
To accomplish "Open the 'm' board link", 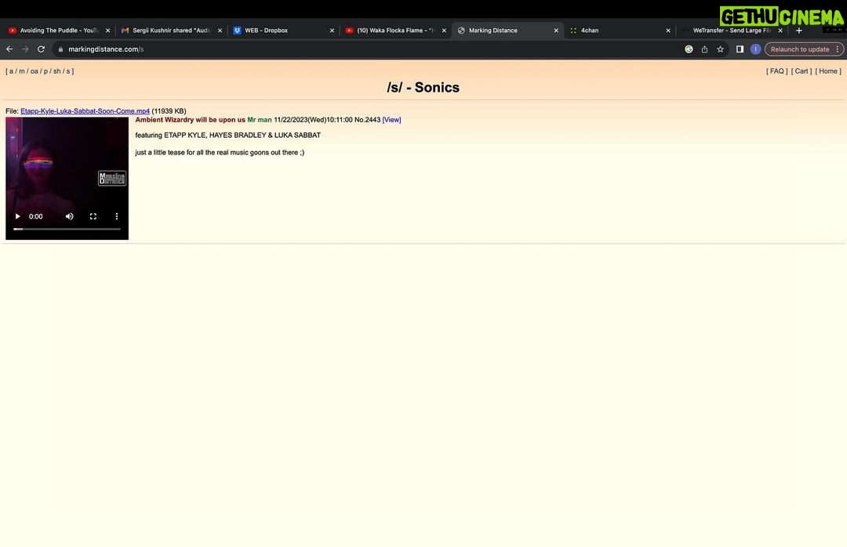I will coord(22,71).
